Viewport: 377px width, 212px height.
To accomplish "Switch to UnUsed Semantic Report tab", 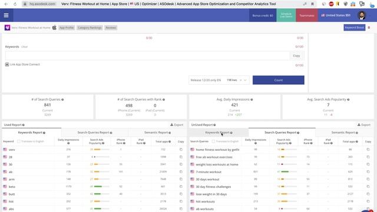I will tap(345, 132).
